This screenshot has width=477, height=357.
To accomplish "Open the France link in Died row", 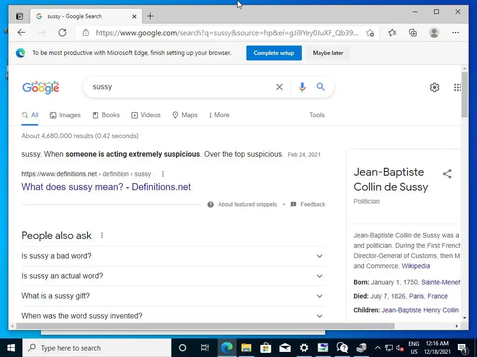I will click(x=437, y=296).
